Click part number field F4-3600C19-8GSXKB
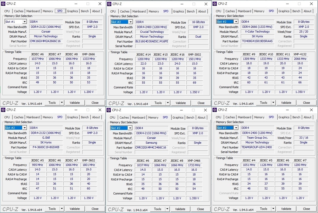The width and height of the screenshot is (318, 213). pos(46,147)
